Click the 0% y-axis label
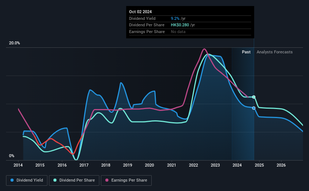 pyautogui.click(x=12, y=156)
